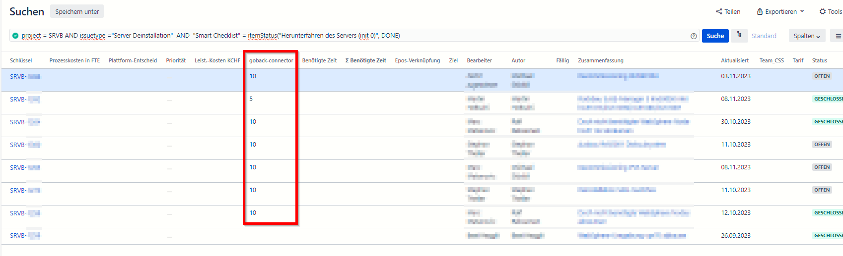Click the Teilen share icon
843x256 pixels.
pos(718,11)
